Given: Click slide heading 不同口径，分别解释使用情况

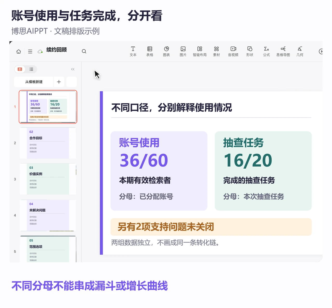Looking at the screenshot, I should 171,108.
